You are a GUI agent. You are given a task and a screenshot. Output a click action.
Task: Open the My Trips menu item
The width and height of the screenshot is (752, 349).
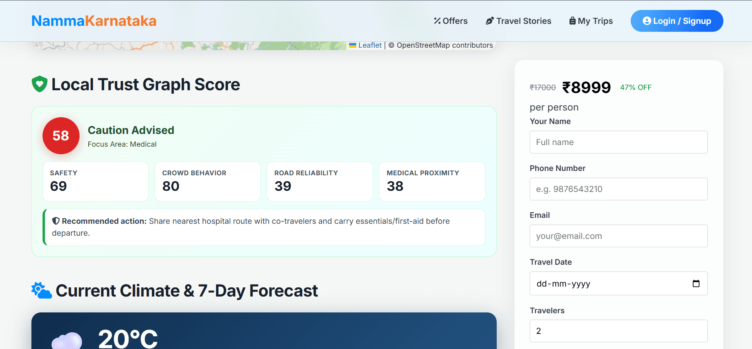(x=591, y=21)
